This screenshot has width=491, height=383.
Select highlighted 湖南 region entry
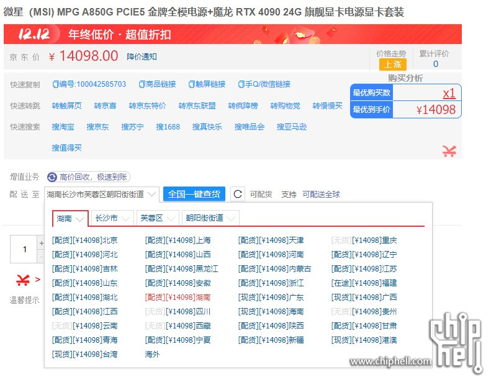coord(178,297)
